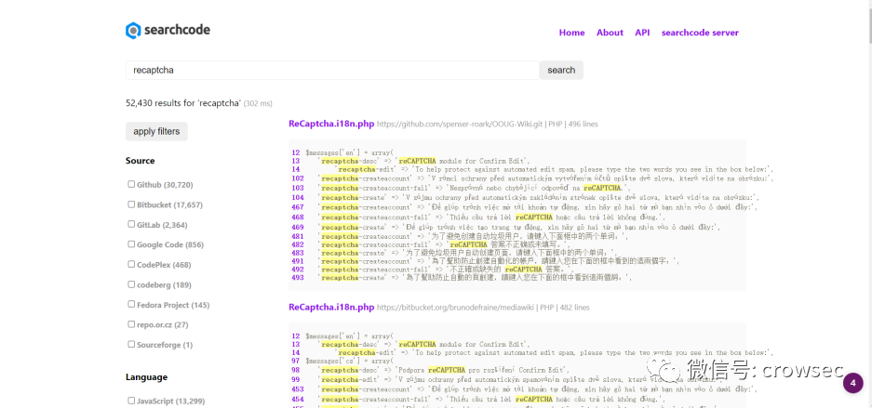
Task: Enable the Github source filter
Action: click(132, 184)
